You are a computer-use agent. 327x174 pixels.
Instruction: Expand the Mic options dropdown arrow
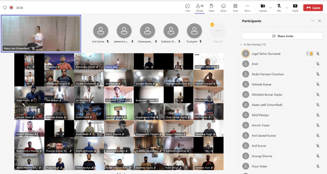pos(287,8)
